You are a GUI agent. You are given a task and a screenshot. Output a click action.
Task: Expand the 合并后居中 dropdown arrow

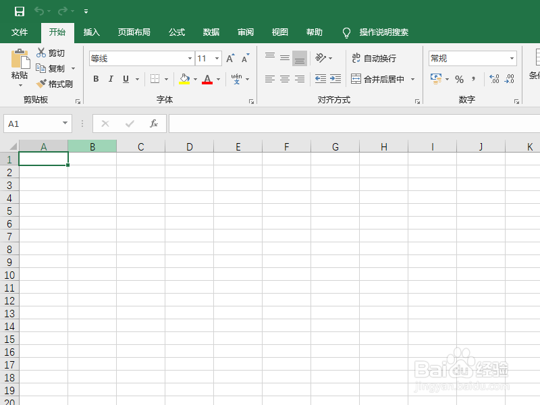tap(412, 80)
